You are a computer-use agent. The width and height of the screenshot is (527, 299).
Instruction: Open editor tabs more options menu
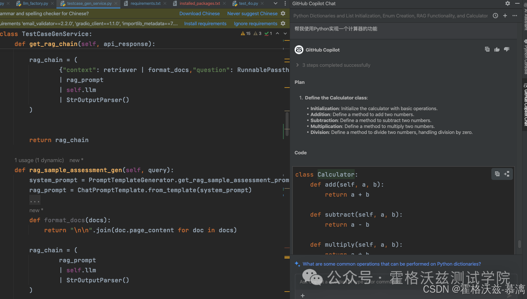pyautogui.click(x=285, y=3)
